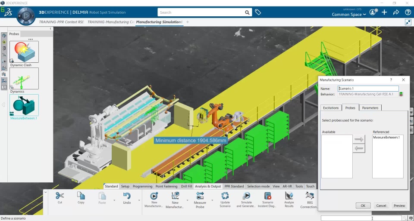Expand the Undo history dropdown arrow
414x221 pixels.
(139, 200)
